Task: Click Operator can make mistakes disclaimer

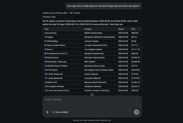Action: pos(92,120)
